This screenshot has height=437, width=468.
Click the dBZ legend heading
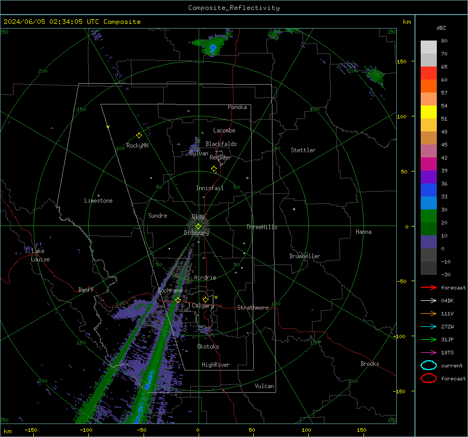pos(441,28)
